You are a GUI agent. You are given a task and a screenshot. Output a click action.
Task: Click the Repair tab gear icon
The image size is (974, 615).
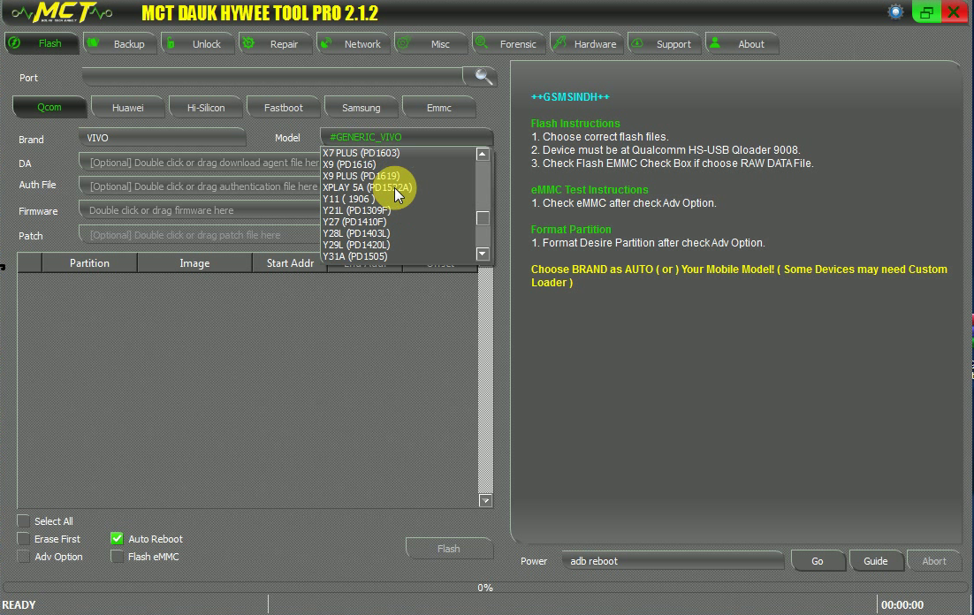248,43
